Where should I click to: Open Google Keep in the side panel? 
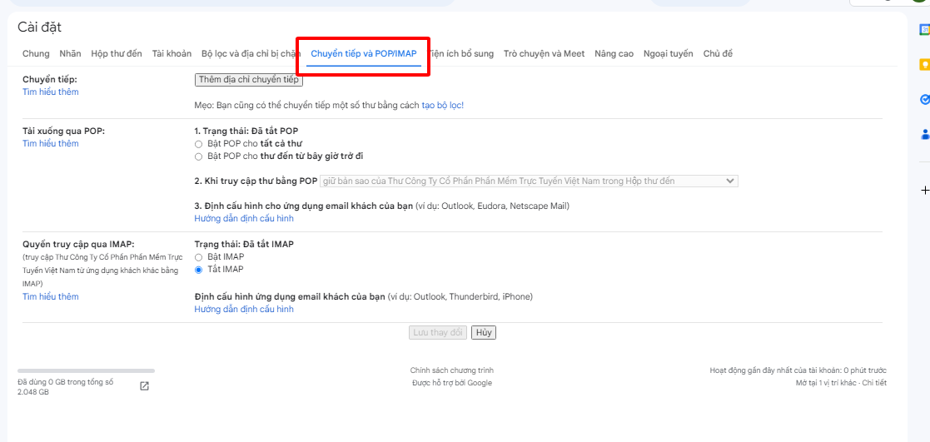pyautogui.click(x=924, y=64)
